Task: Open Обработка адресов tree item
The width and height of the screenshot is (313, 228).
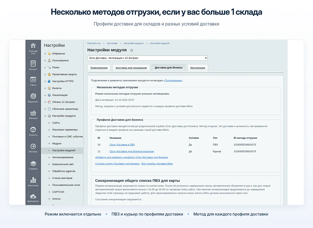Action: point(64,171)
